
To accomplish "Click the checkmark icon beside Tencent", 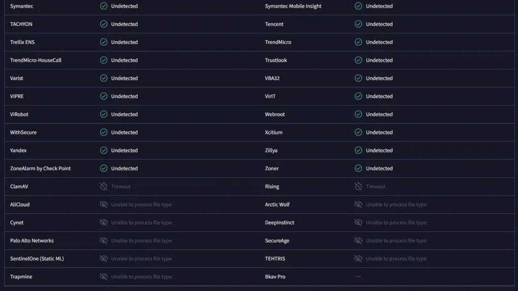I will tap(358, 24).
